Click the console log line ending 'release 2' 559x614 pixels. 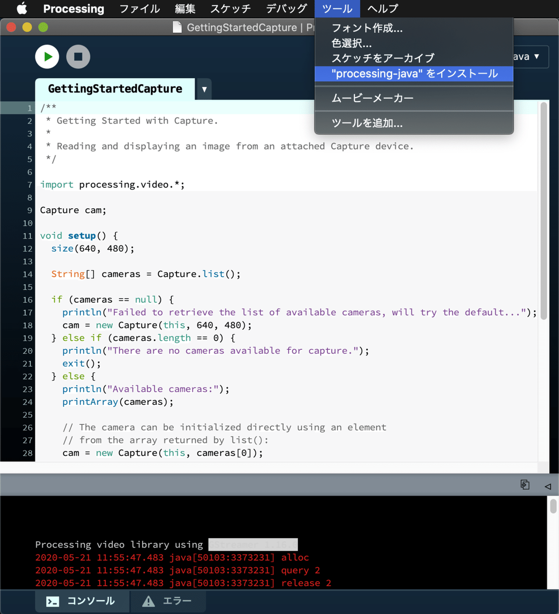(183, 583)
